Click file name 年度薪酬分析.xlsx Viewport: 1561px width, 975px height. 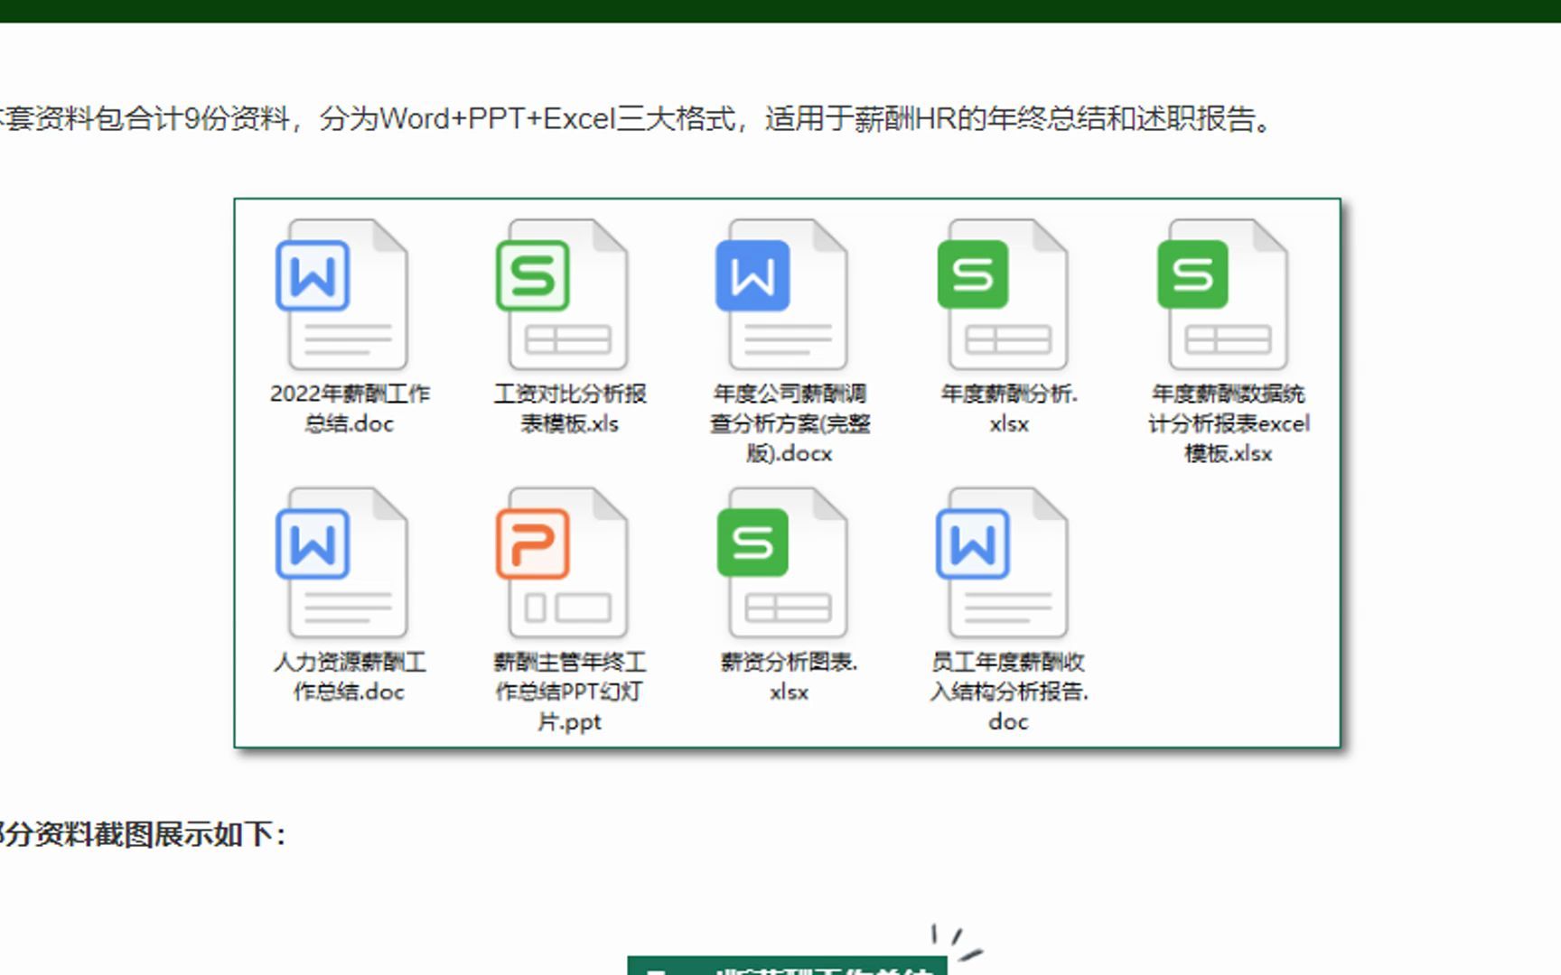1009,408
